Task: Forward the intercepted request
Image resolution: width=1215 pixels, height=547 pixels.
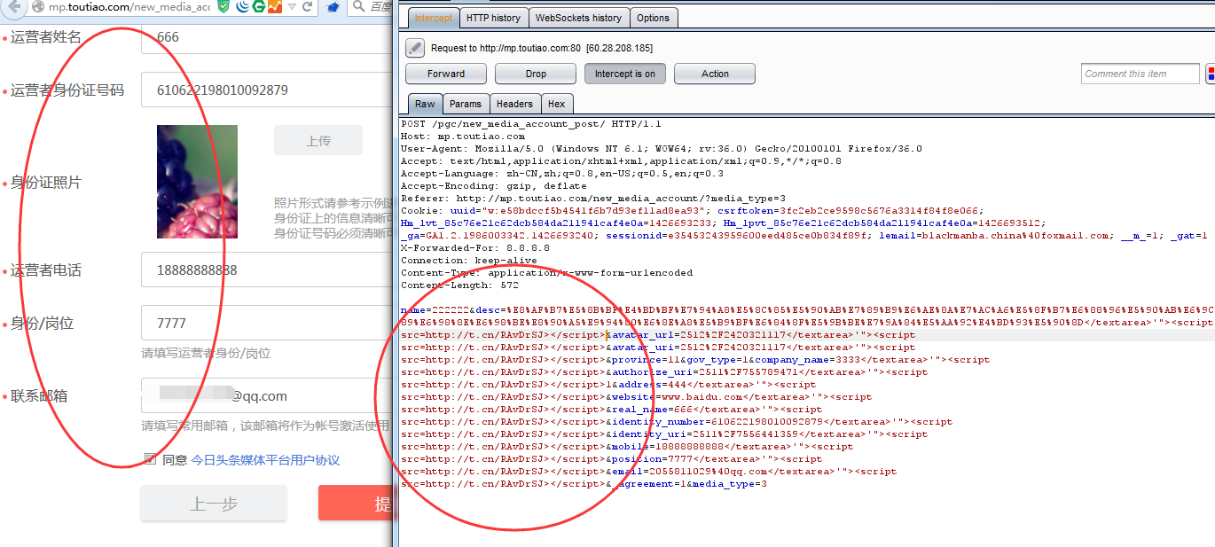Action: tap(446, 74)
